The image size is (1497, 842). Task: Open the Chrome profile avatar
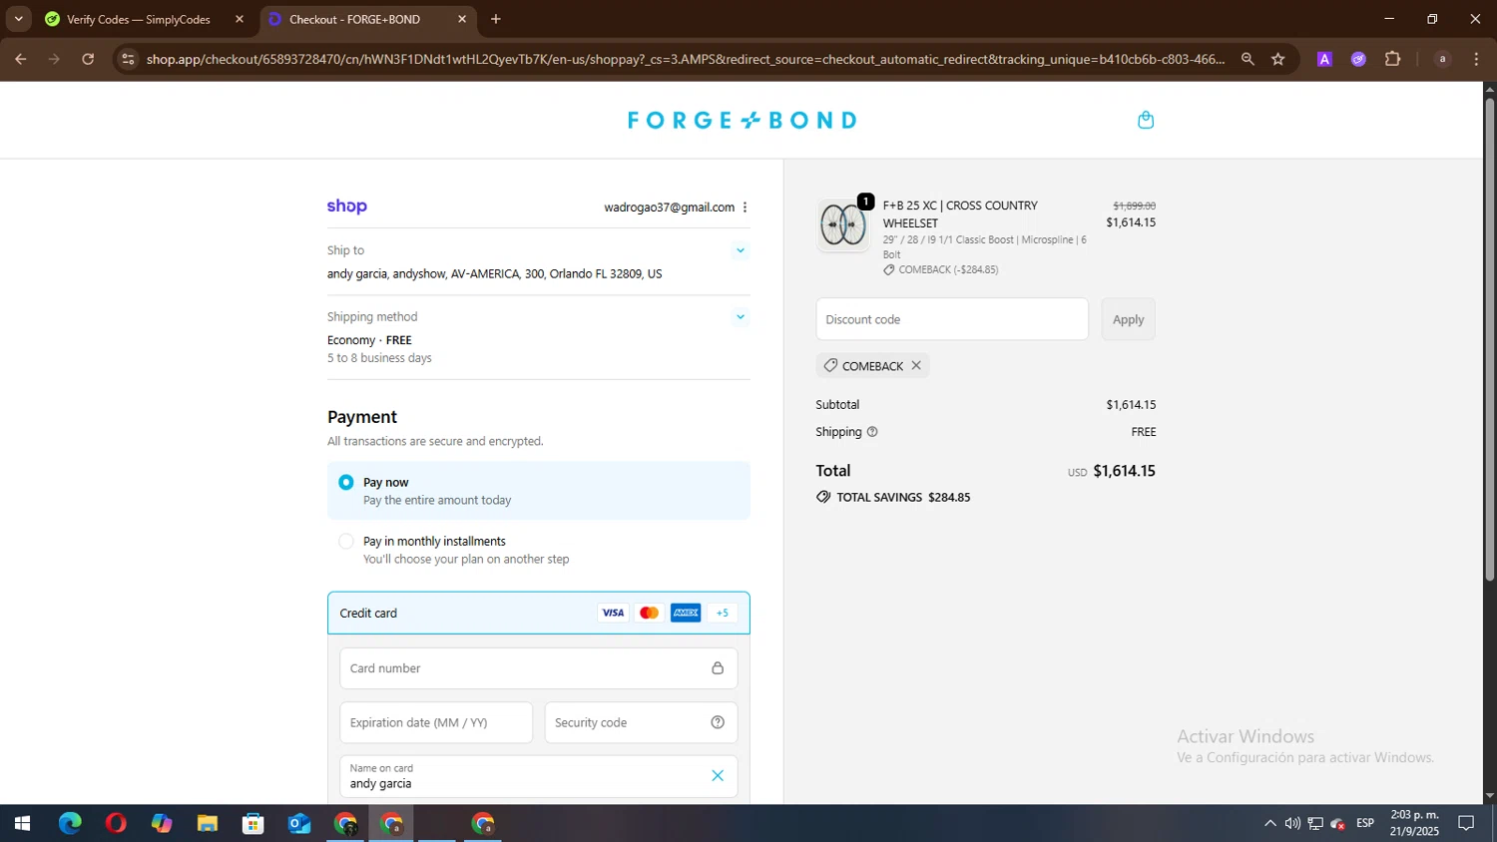pyautogui.click(x=1442, y=59)
